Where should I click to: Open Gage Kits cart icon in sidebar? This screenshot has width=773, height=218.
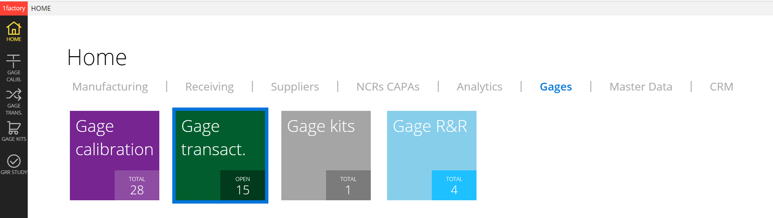pos(14,128)
